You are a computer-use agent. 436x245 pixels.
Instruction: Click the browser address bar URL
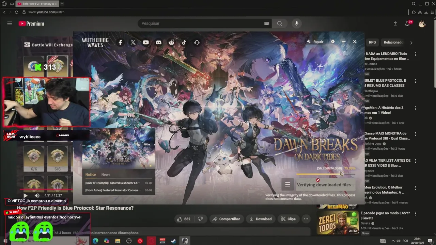click(x=46, y=12)
